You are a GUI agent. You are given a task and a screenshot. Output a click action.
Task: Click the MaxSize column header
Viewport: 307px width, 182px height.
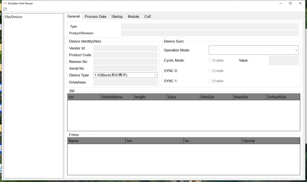click(x=250, y=97)
